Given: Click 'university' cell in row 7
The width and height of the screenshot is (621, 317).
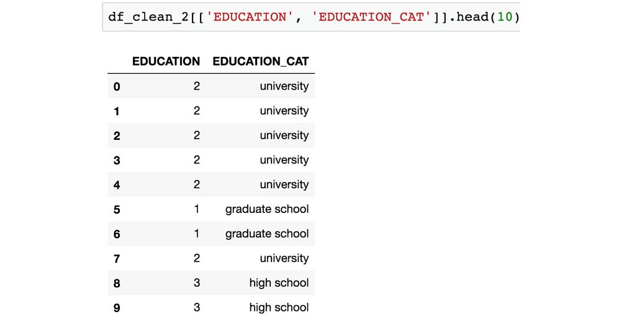Looking at the screenshot, I should 284,258.
